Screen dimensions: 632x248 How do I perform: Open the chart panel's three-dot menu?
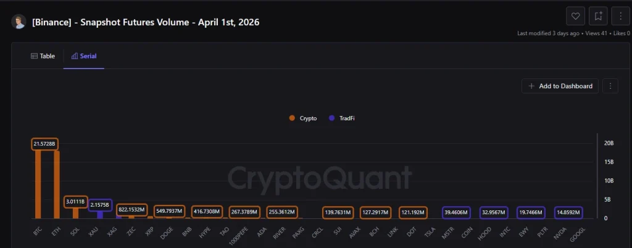click(610, 86)
